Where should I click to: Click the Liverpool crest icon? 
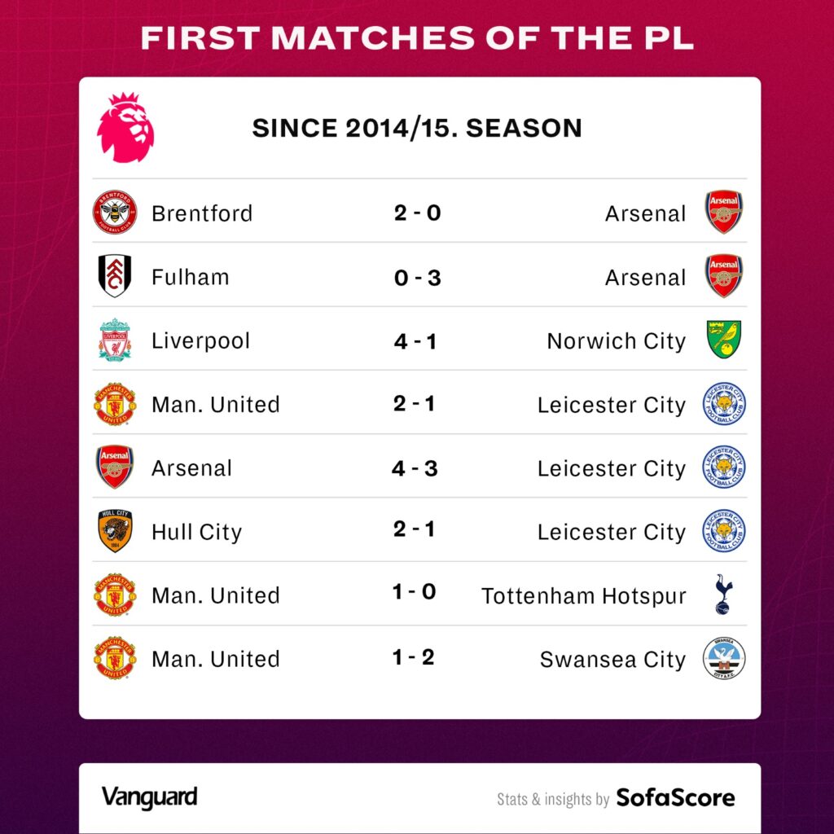[115, 340]
